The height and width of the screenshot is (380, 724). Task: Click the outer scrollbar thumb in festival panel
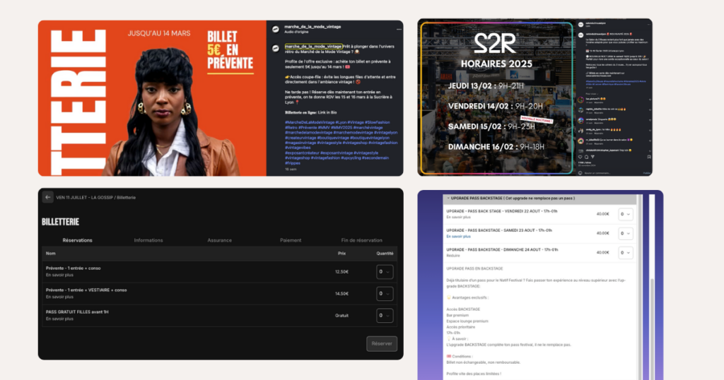click(x=653, y=328)
